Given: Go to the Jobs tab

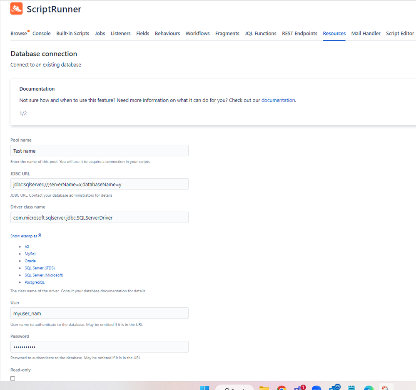Looking at the screenshot, I should pos(100,33).
